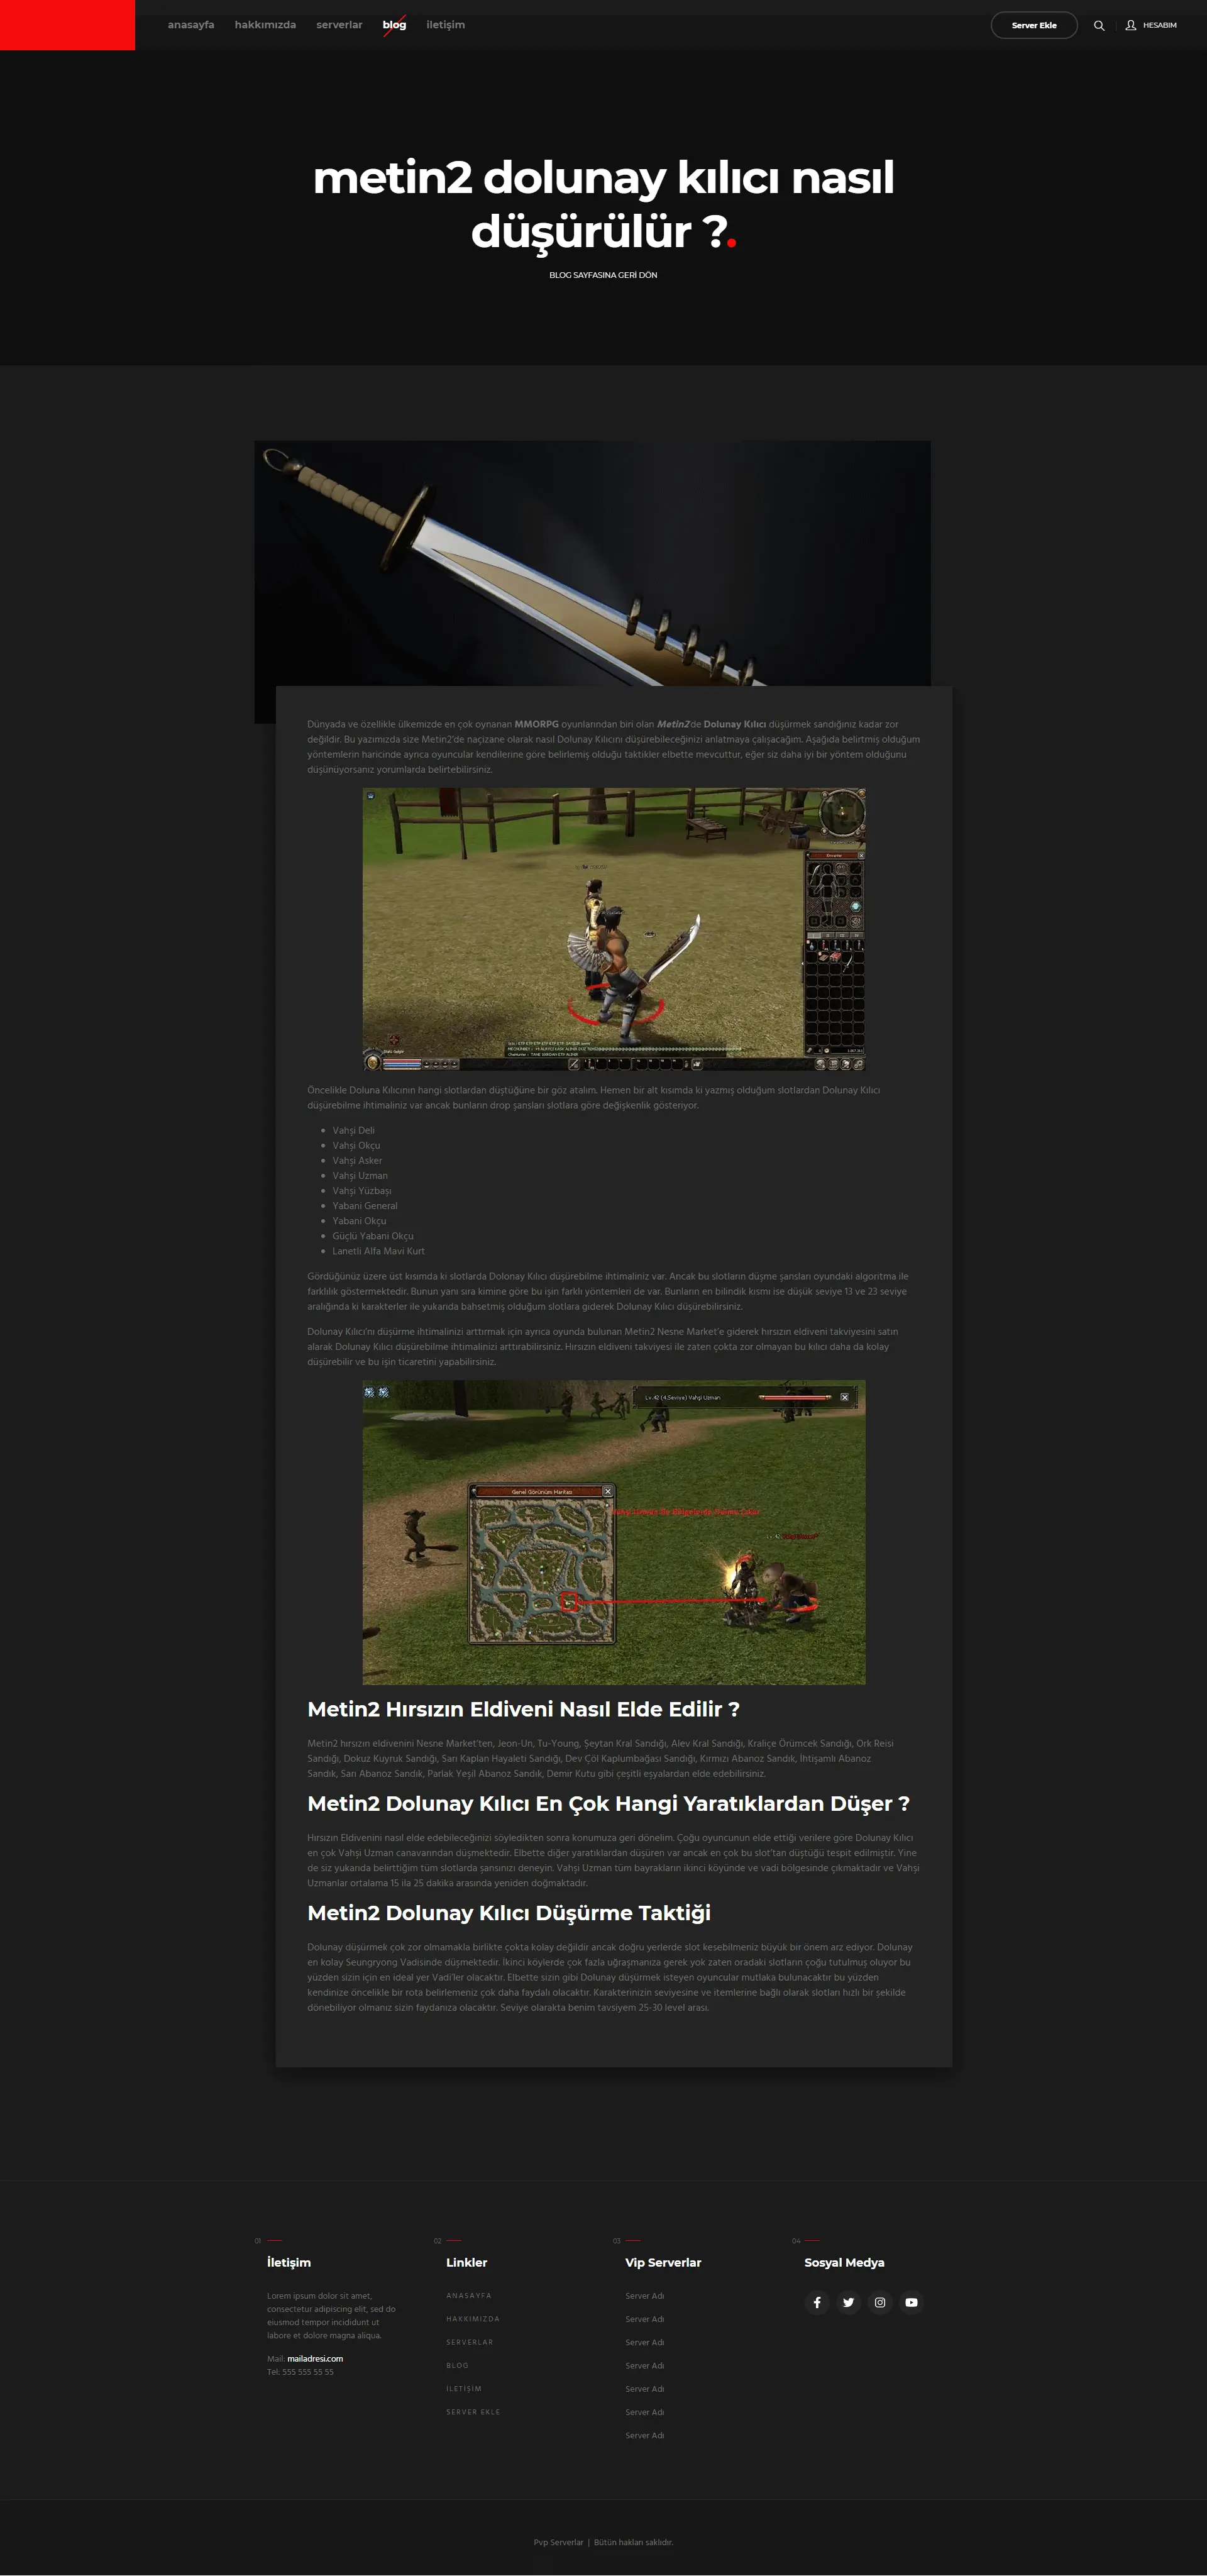1207x2576 pixels.
Task: Click the İletişim footer heading
Action: (x=289, y=2262)
